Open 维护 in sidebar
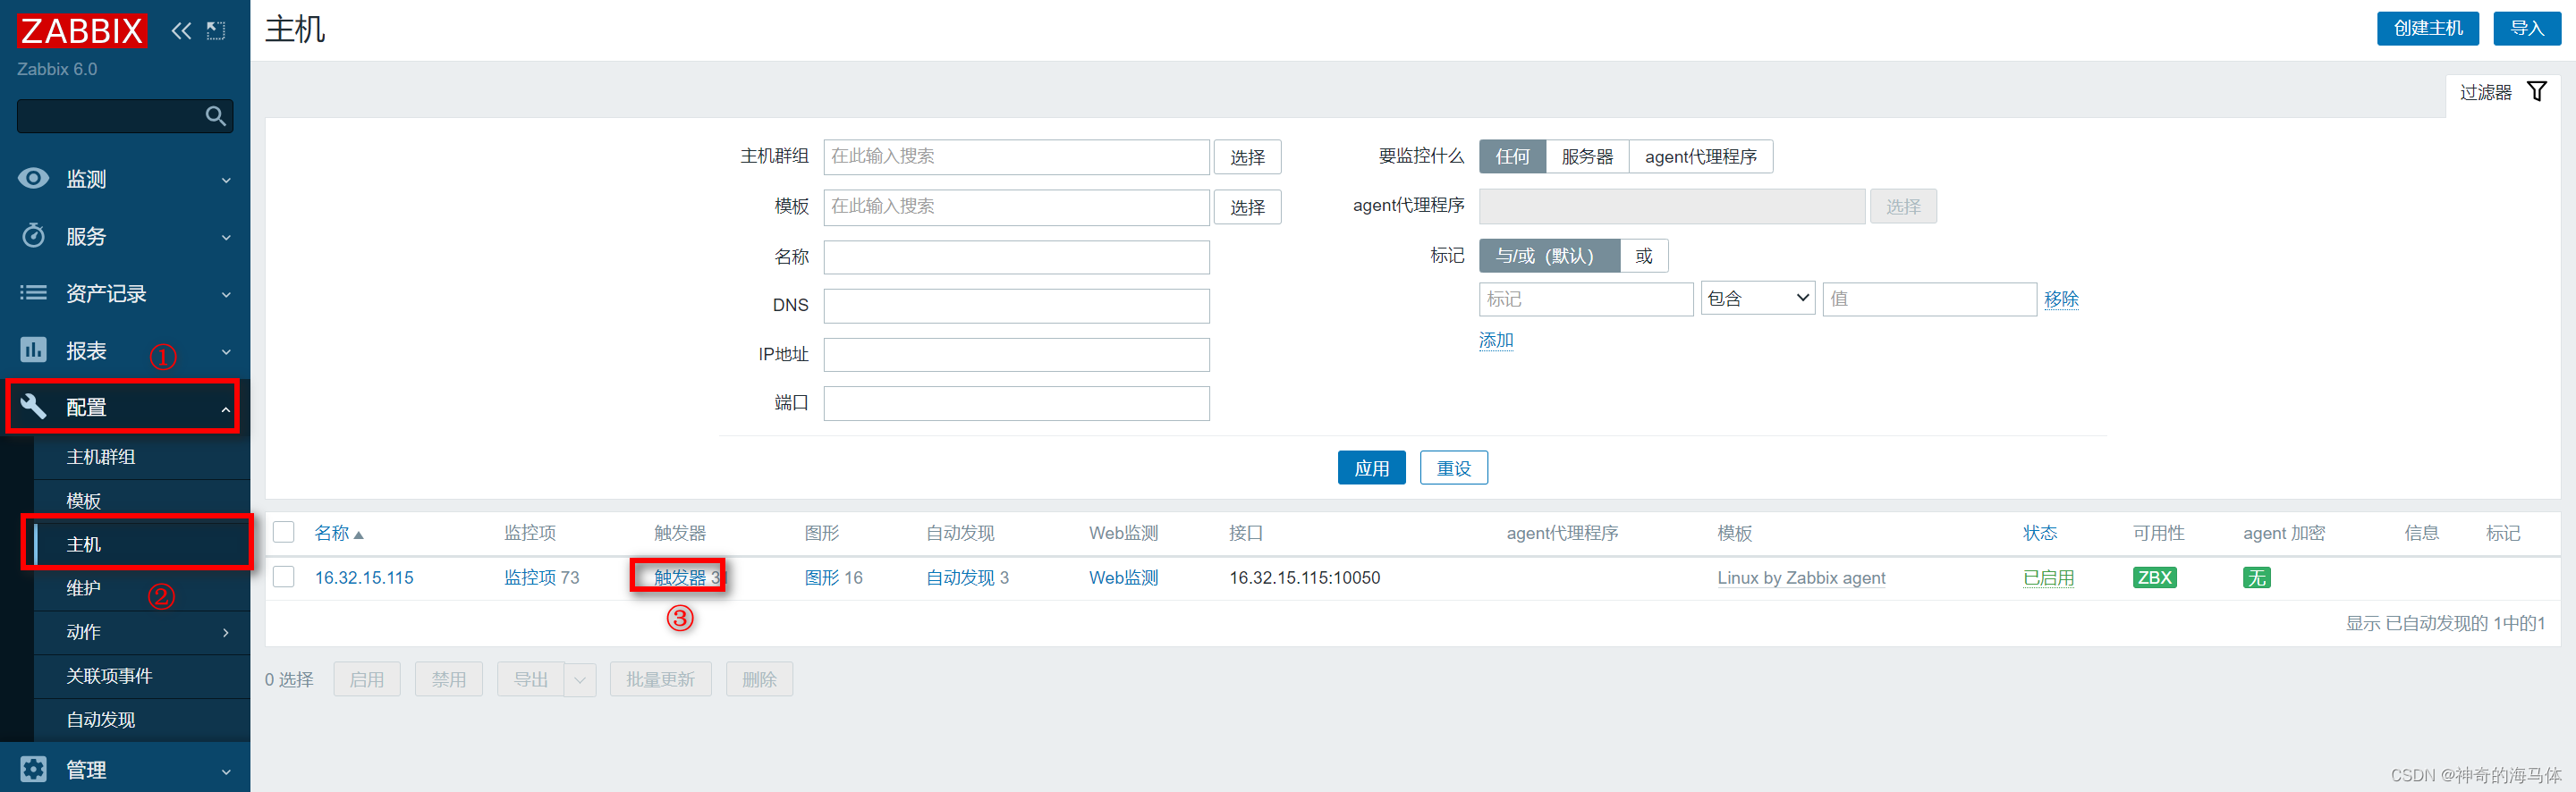The height and width of the screenshot is (792, 2576). tap(83, 588)
